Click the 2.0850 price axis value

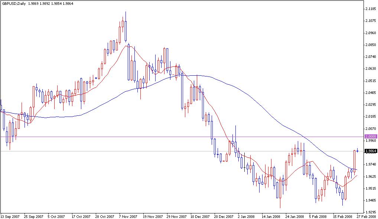click(371, 45)
